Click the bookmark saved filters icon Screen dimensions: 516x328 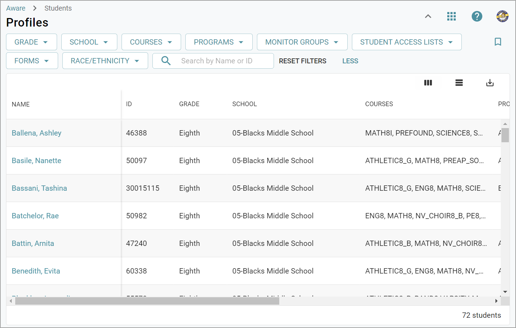pyautogui.click(x=498, y=42)
